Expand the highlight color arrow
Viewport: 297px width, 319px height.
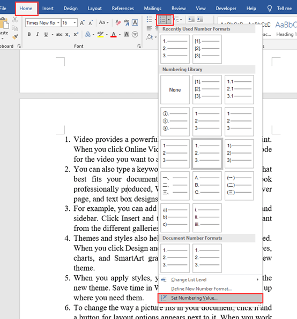(x=107, y=34)
